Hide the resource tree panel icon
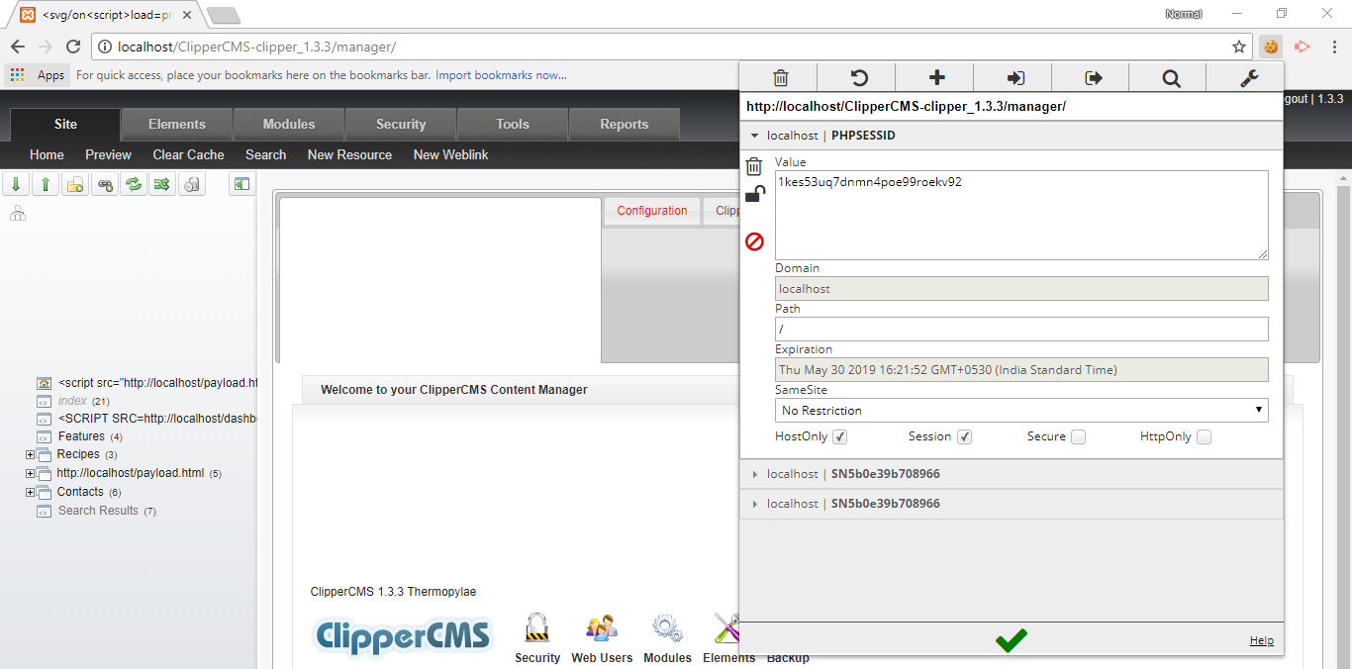Image resolution: width=1352 pixels, height=669 pixels. click(x=241, y=184)
